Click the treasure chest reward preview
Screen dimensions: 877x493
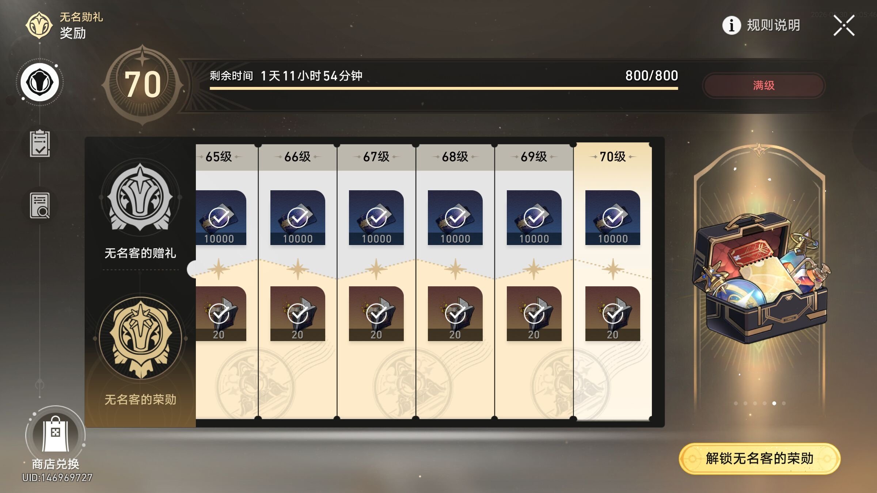(x=760, y=278)
